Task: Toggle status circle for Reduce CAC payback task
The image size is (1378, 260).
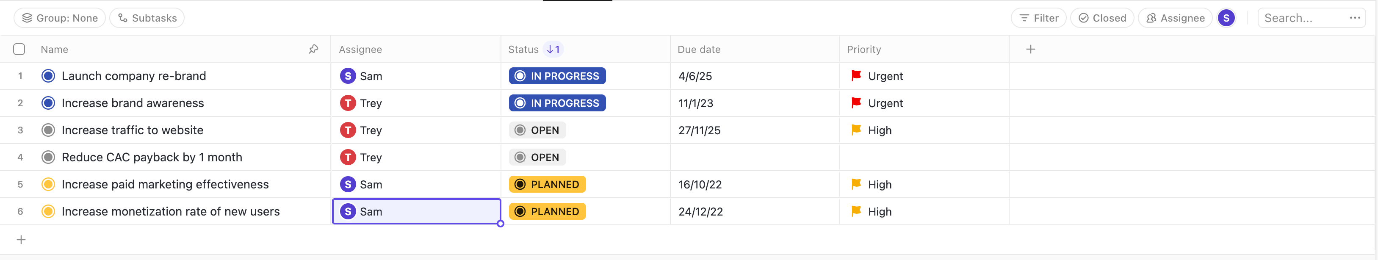Action: 48,157
